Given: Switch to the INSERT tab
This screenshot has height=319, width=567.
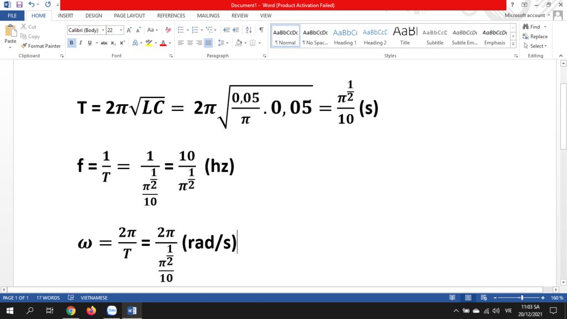Looking at the screenshot, I should (65, 16).
